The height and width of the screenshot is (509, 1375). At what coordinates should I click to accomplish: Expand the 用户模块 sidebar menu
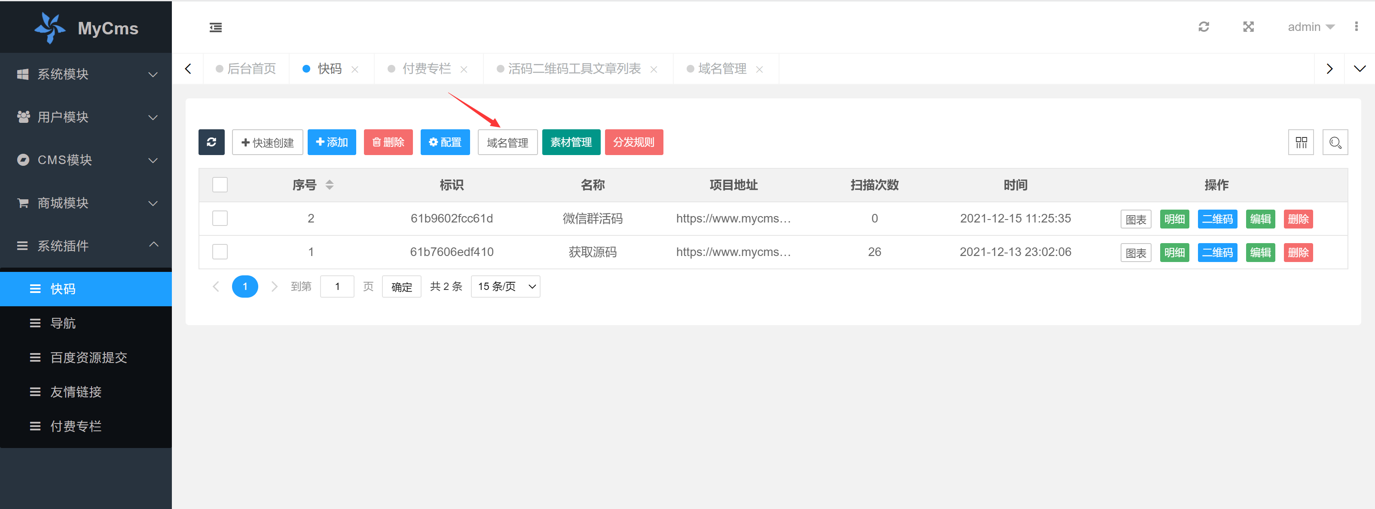pyautogui.click(x=86, y=117)
